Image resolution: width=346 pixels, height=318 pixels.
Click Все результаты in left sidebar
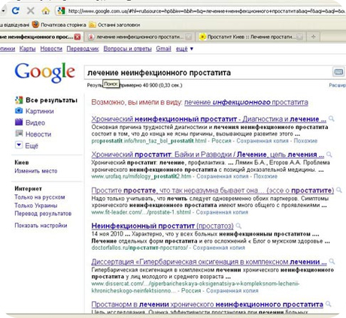pyautogui.click(x=51, y=100)
